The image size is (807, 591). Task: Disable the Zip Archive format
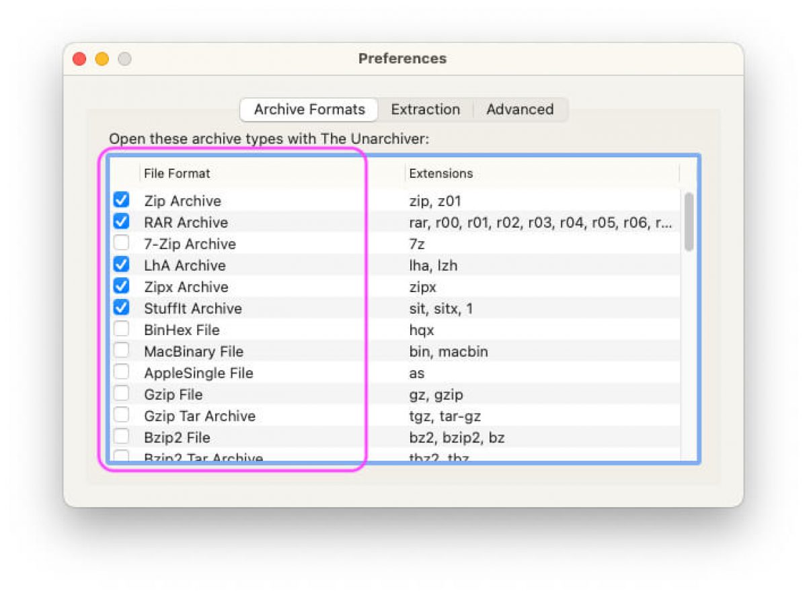point(121,200)
